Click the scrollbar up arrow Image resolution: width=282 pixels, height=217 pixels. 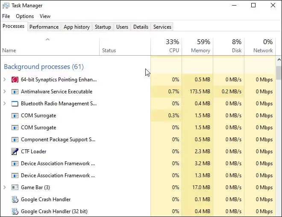[279, 60]
